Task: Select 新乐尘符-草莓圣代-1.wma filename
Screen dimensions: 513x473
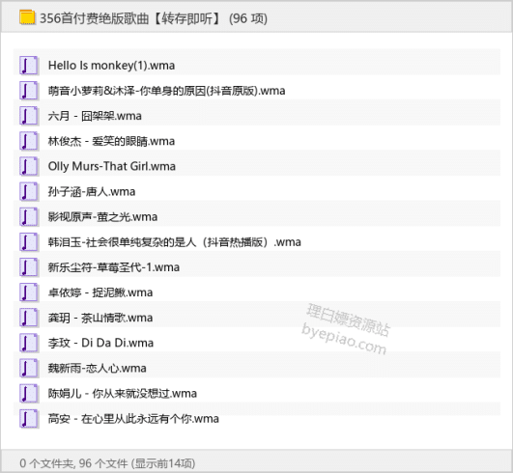Action: [x=114, y=267]
